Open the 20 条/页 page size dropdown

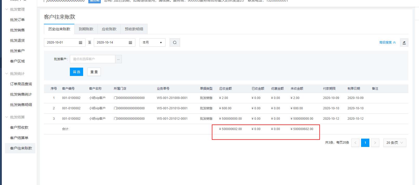pyautogui.click(x=394, y=143)
